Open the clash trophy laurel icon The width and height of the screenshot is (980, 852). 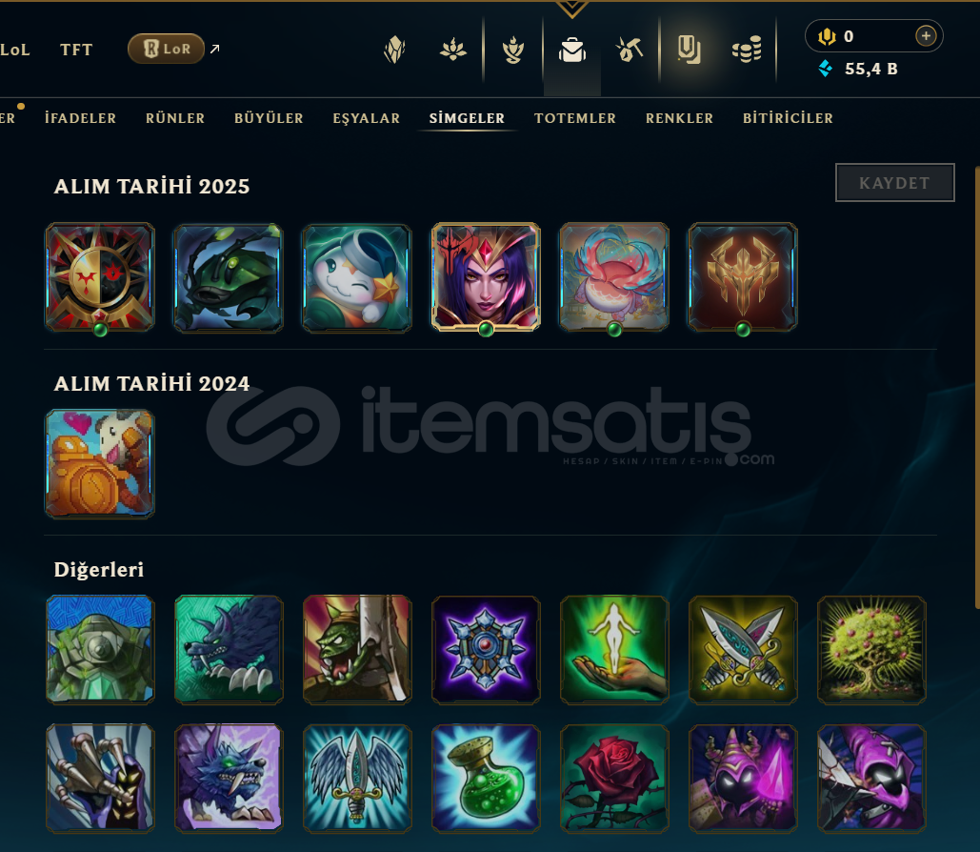click(513, 50)
